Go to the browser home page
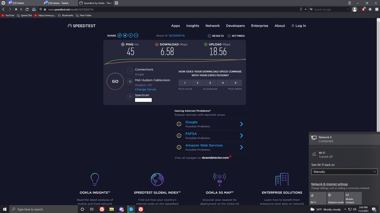The image size is (380, 213). (33, 9)
